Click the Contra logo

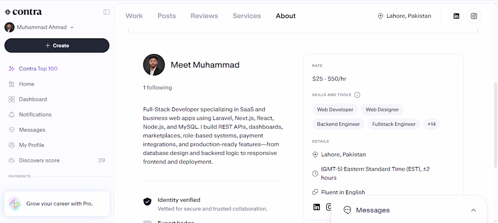23,12
